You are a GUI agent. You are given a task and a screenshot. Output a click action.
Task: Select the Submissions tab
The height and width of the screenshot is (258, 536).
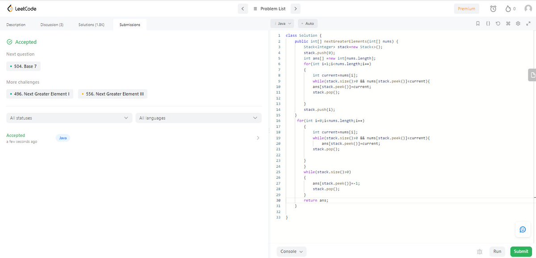tap(130, 25)
